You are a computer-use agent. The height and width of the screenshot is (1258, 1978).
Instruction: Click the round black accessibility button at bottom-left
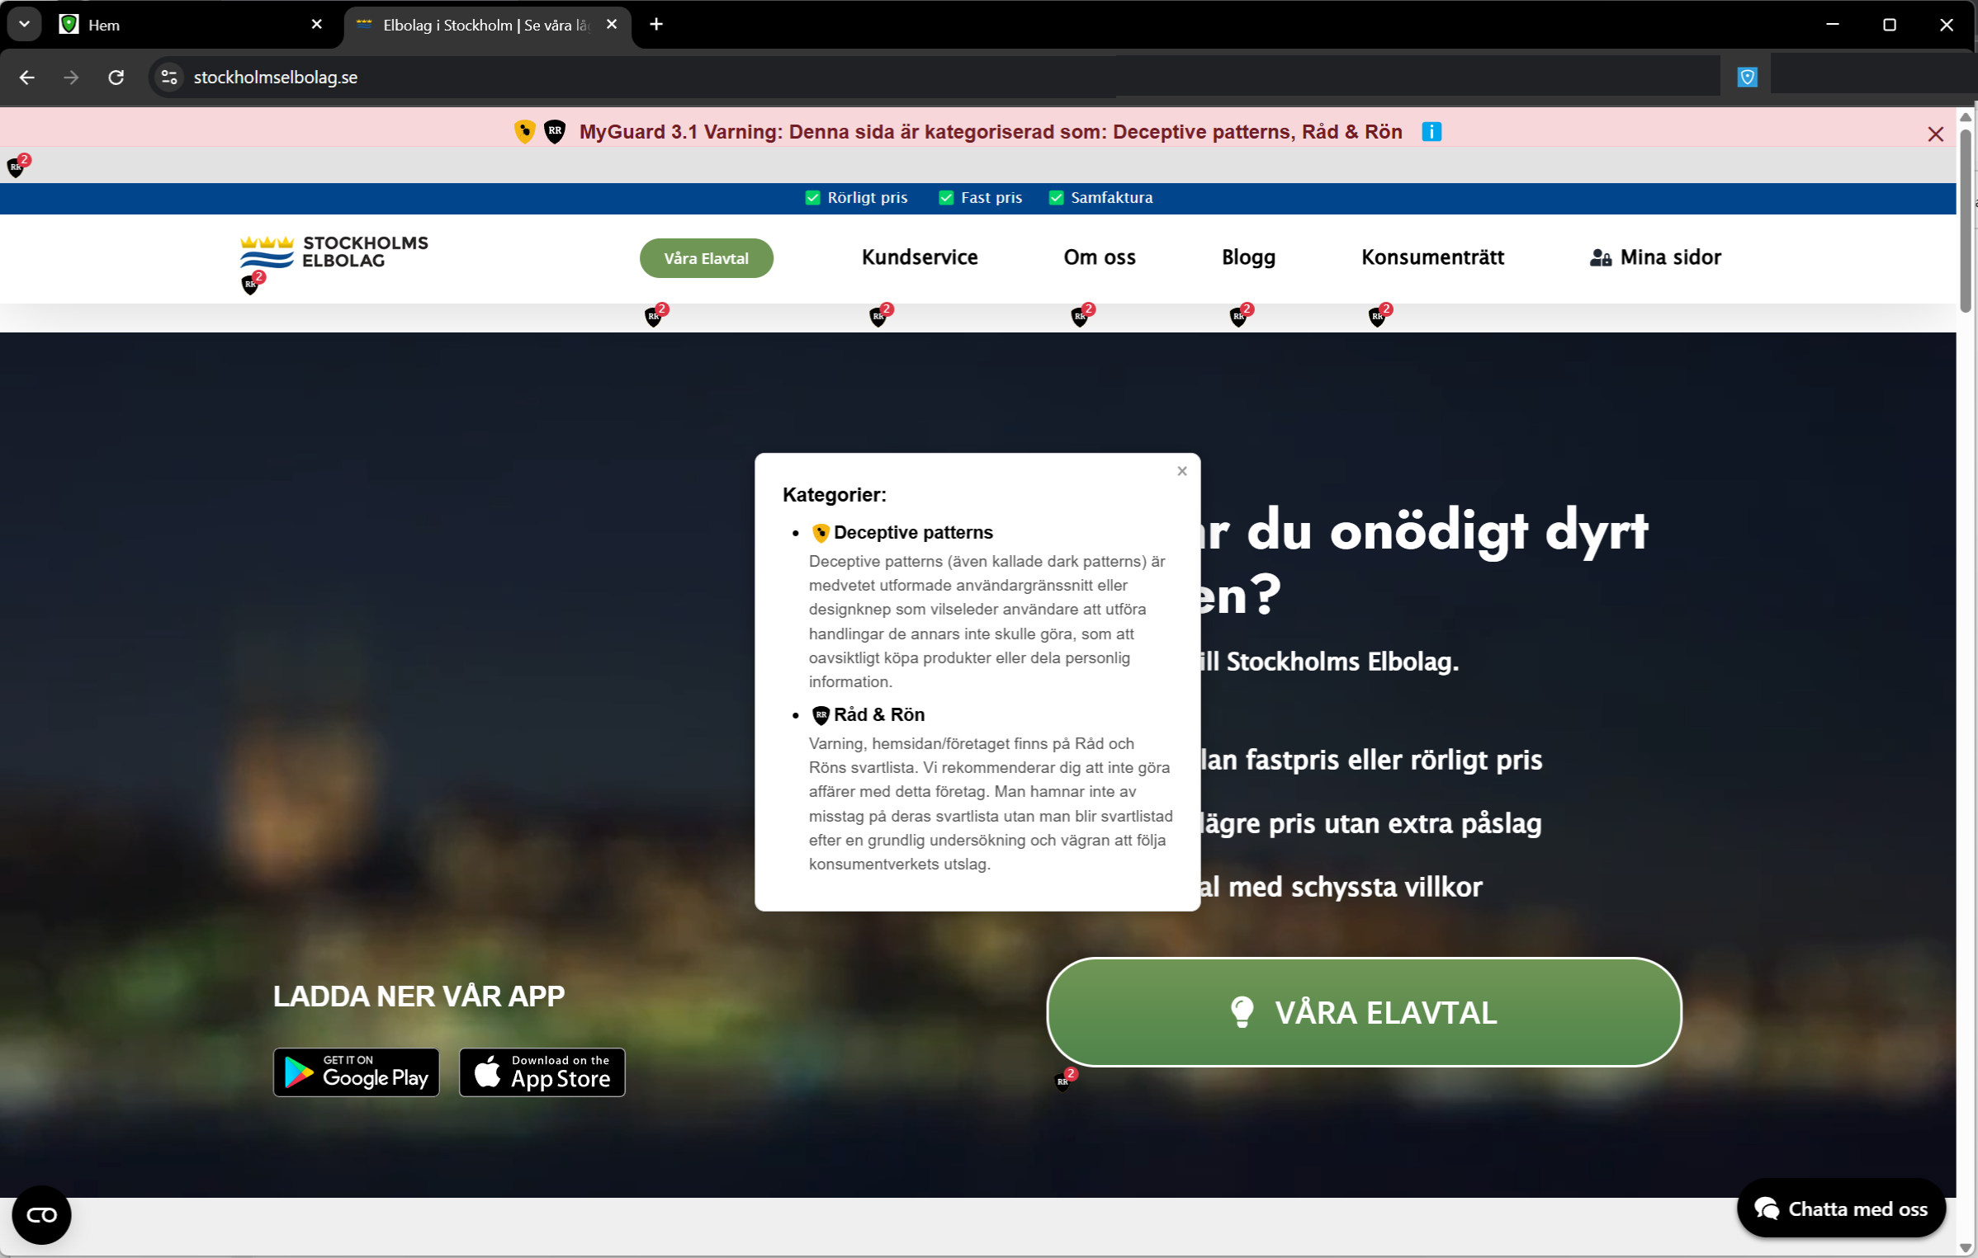click(41, 1215)
